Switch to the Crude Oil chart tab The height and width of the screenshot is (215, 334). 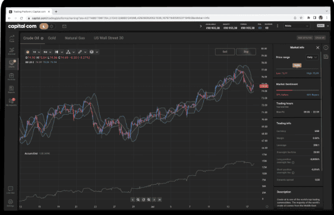[31, 38]
